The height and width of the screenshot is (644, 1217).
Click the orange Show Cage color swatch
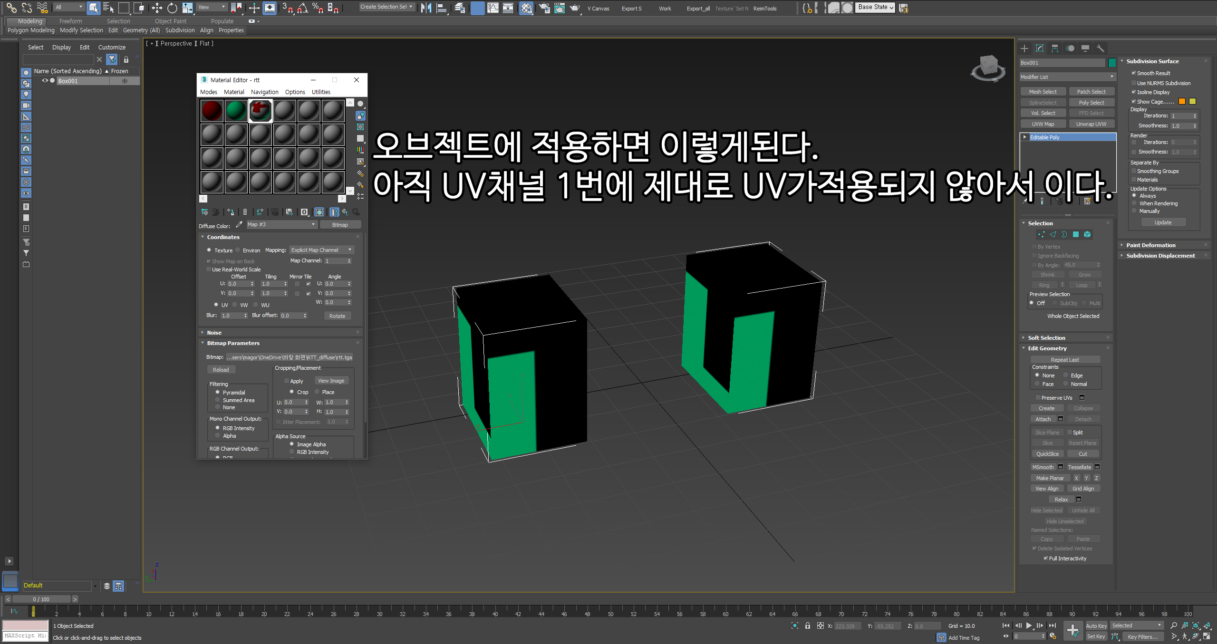click(1182, 101)
